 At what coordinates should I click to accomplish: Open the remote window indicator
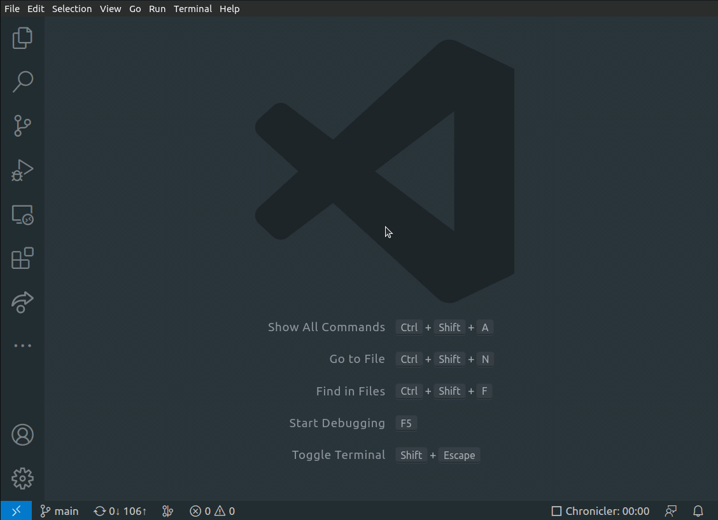pos(16,511)
